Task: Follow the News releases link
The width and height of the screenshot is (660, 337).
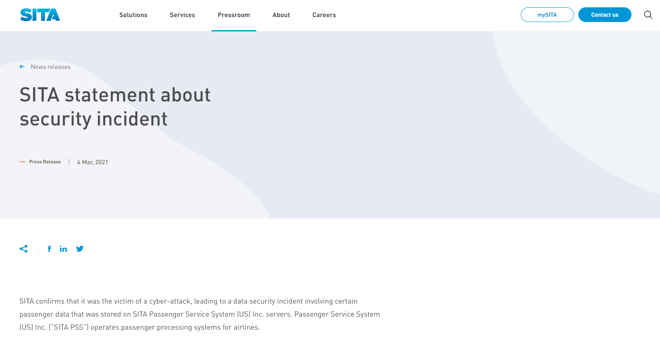Action: (x=51, y=67)
